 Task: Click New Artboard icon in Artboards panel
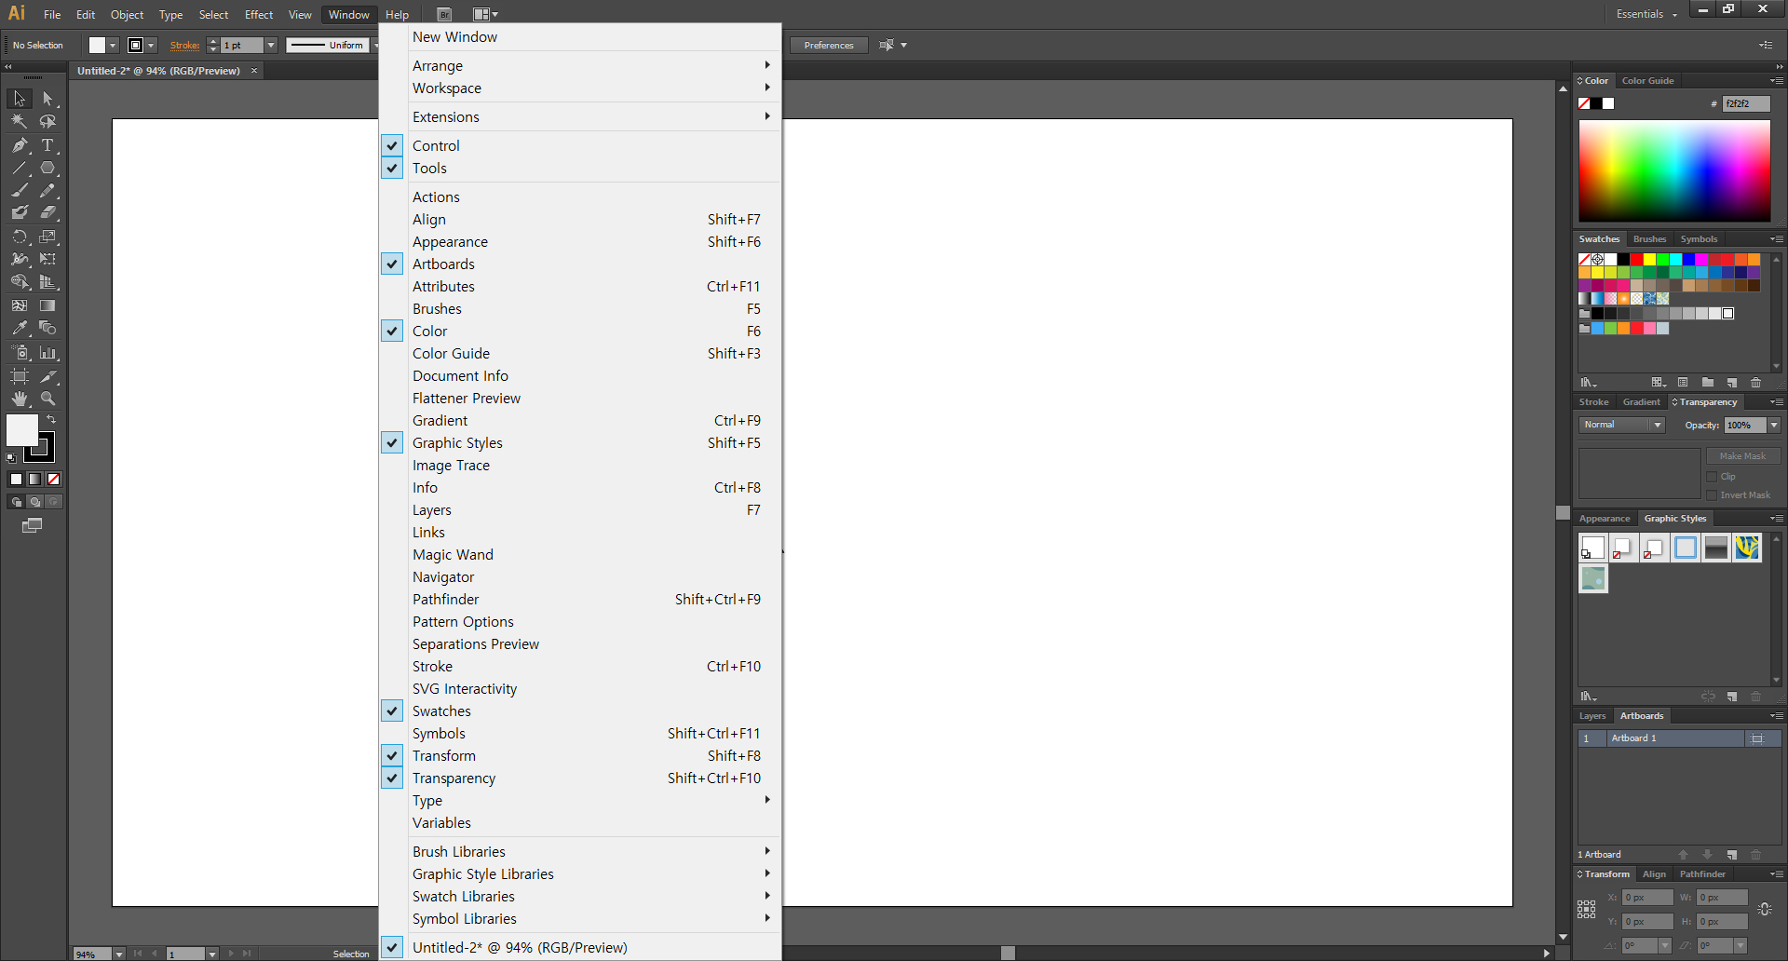pos(1732,855)
